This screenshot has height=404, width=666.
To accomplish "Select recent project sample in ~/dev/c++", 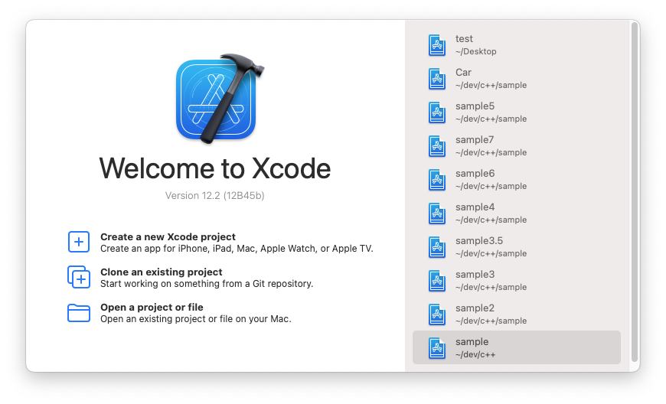I will coord(517,347).
